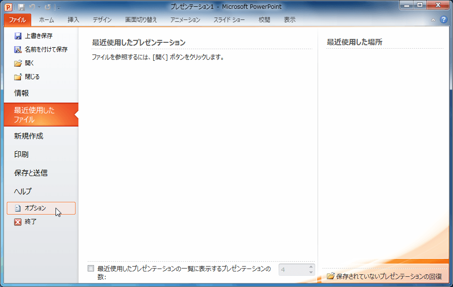The height and width of the screenshot is (287, 453).
Task: Open the 新規作成 section
Action: click(x=41, y=136)
